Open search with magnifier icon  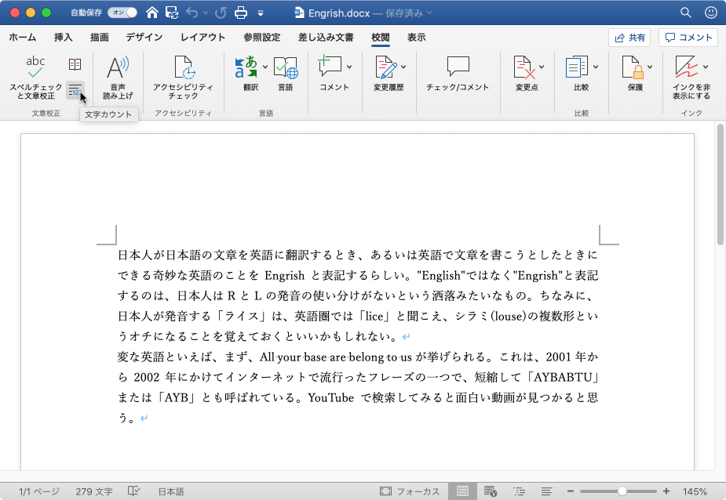686,13
